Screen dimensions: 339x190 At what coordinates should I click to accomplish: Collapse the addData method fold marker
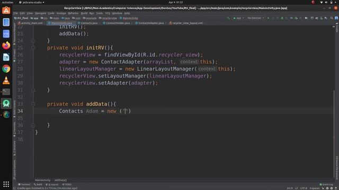(x=33, y=104)
